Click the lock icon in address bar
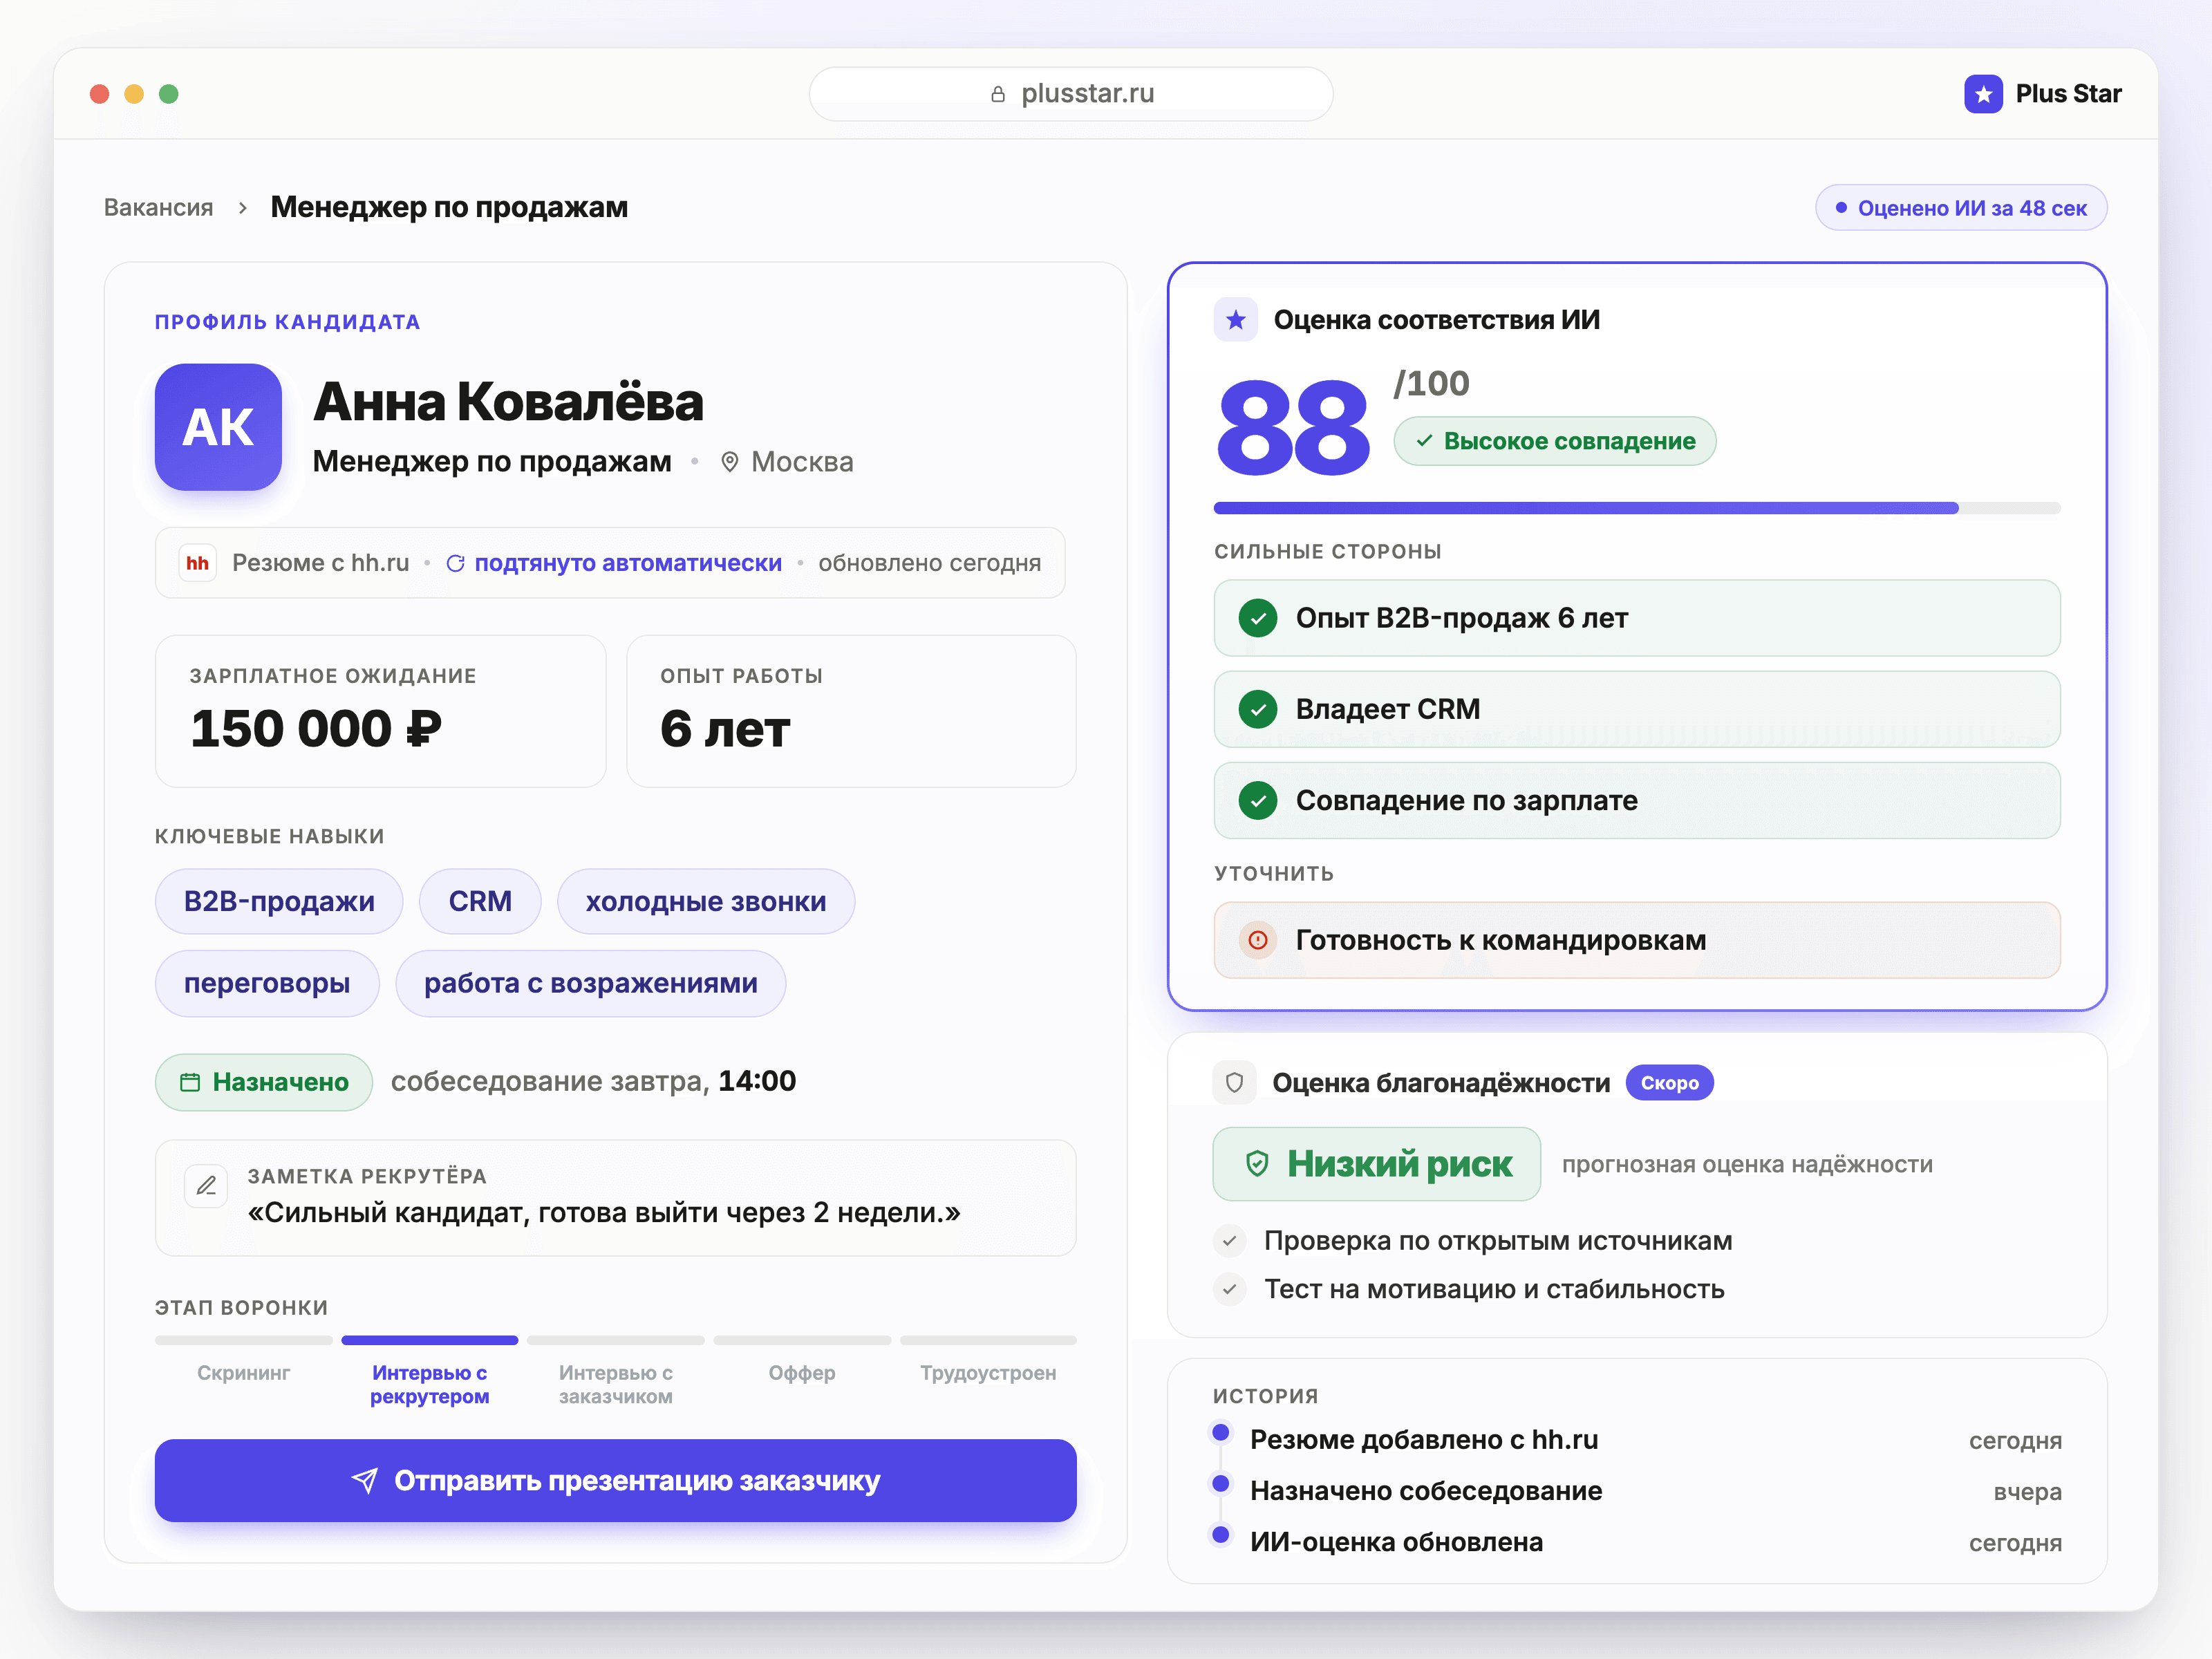The image size is (2212, 1659). (x=997, y=94)
